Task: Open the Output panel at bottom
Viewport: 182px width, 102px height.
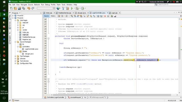Action: [x=16, y=100]
